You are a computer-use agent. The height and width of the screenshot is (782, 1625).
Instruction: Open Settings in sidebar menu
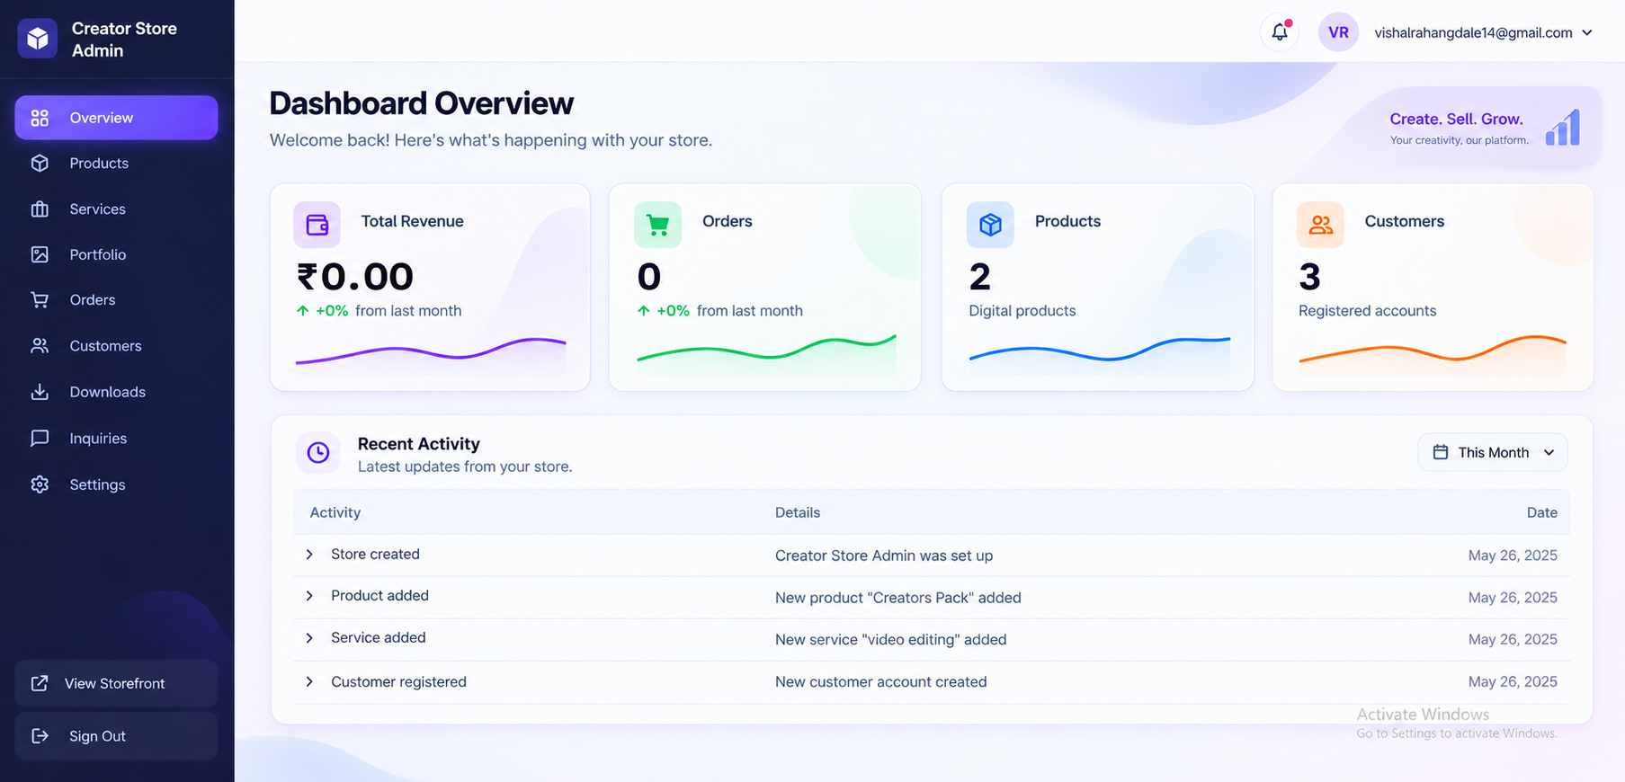[x=116, y=484]
